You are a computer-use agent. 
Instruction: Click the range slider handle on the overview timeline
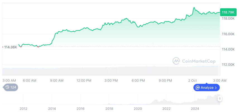220,99
